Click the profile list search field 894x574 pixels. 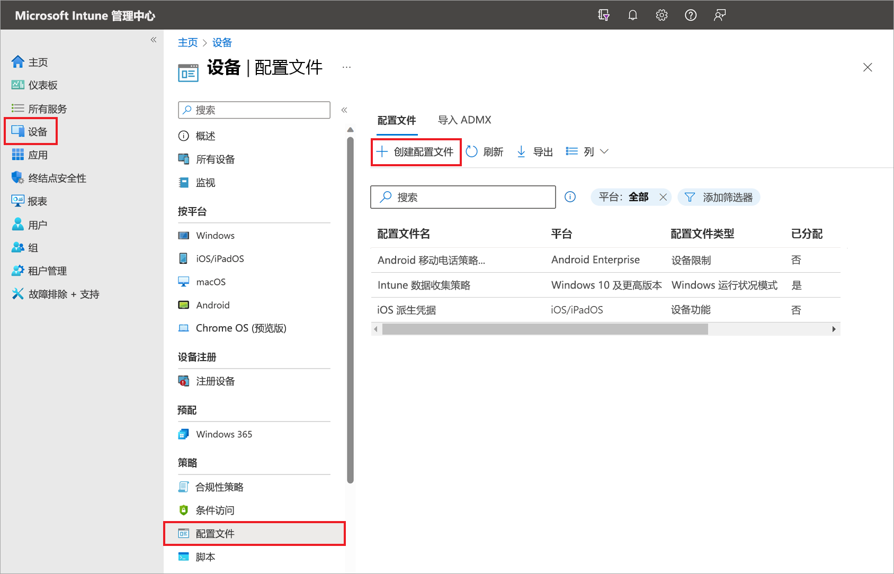(463, 197)
